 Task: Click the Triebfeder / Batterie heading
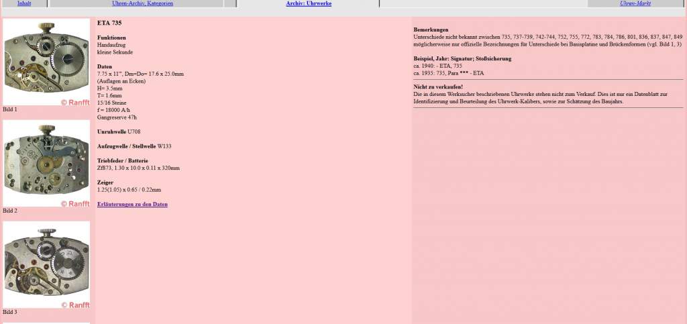122,161
